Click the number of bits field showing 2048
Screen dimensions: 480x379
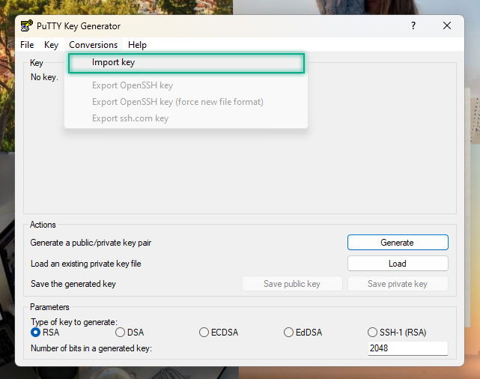pos(408,348)
